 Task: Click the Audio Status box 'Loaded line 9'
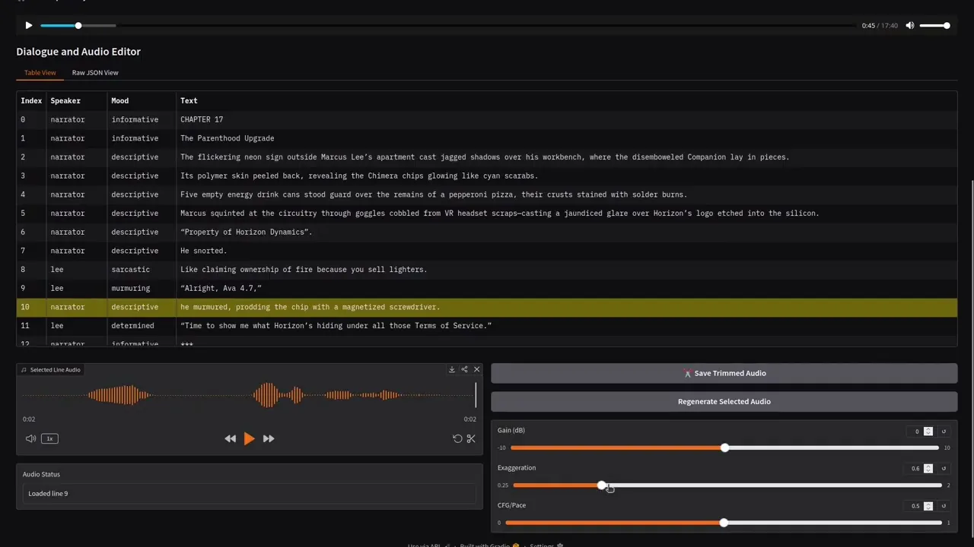(250, 494)
